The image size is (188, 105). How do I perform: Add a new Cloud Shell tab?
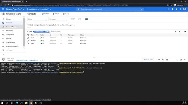click(x=41, y=60)
